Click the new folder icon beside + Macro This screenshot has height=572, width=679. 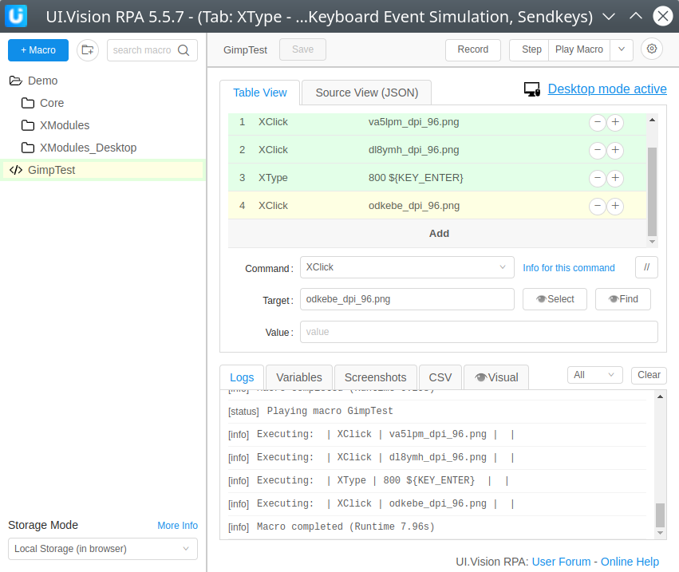pyautogui.click(x=88, y=50)
